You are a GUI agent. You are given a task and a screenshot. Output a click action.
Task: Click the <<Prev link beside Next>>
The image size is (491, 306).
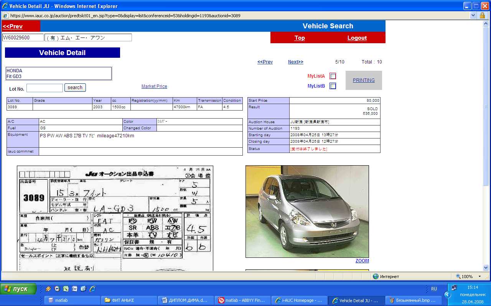click(265, 62)
